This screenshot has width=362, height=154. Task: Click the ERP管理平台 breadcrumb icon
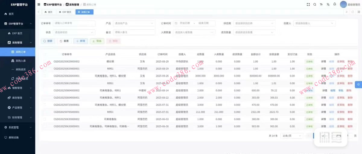pos(45,5)
